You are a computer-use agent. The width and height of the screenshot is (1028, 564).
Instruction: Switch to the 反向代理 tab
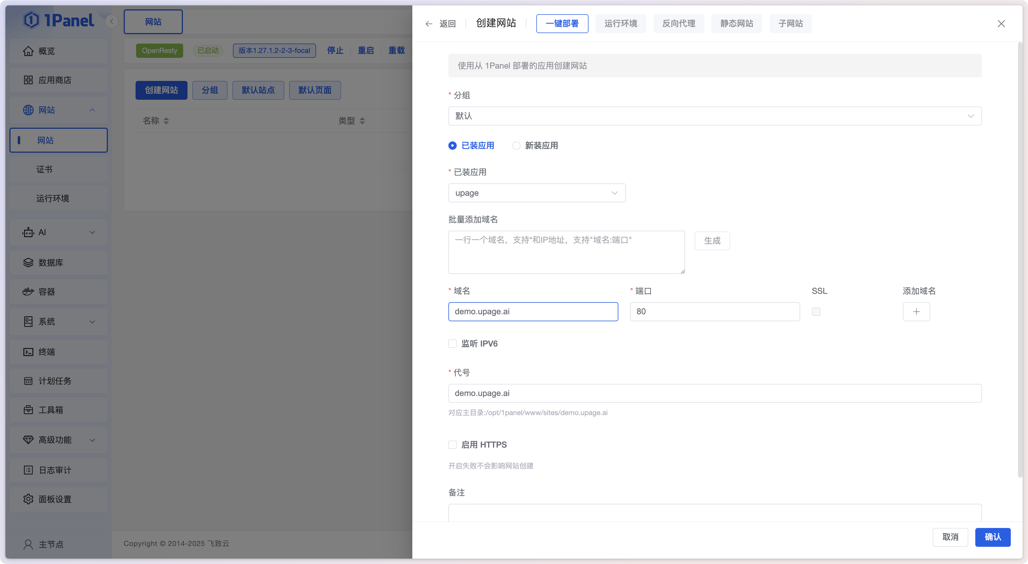[x=678, y=24]
